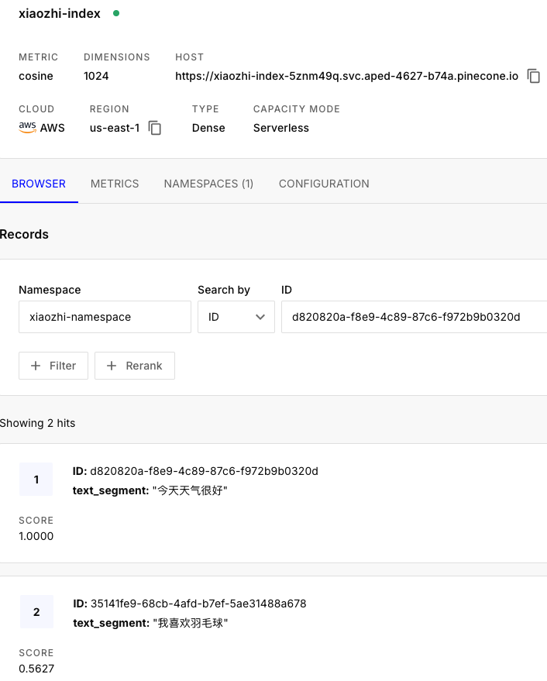
Task: Click text_segment "今天天气很好"
Action: point(150,490)
